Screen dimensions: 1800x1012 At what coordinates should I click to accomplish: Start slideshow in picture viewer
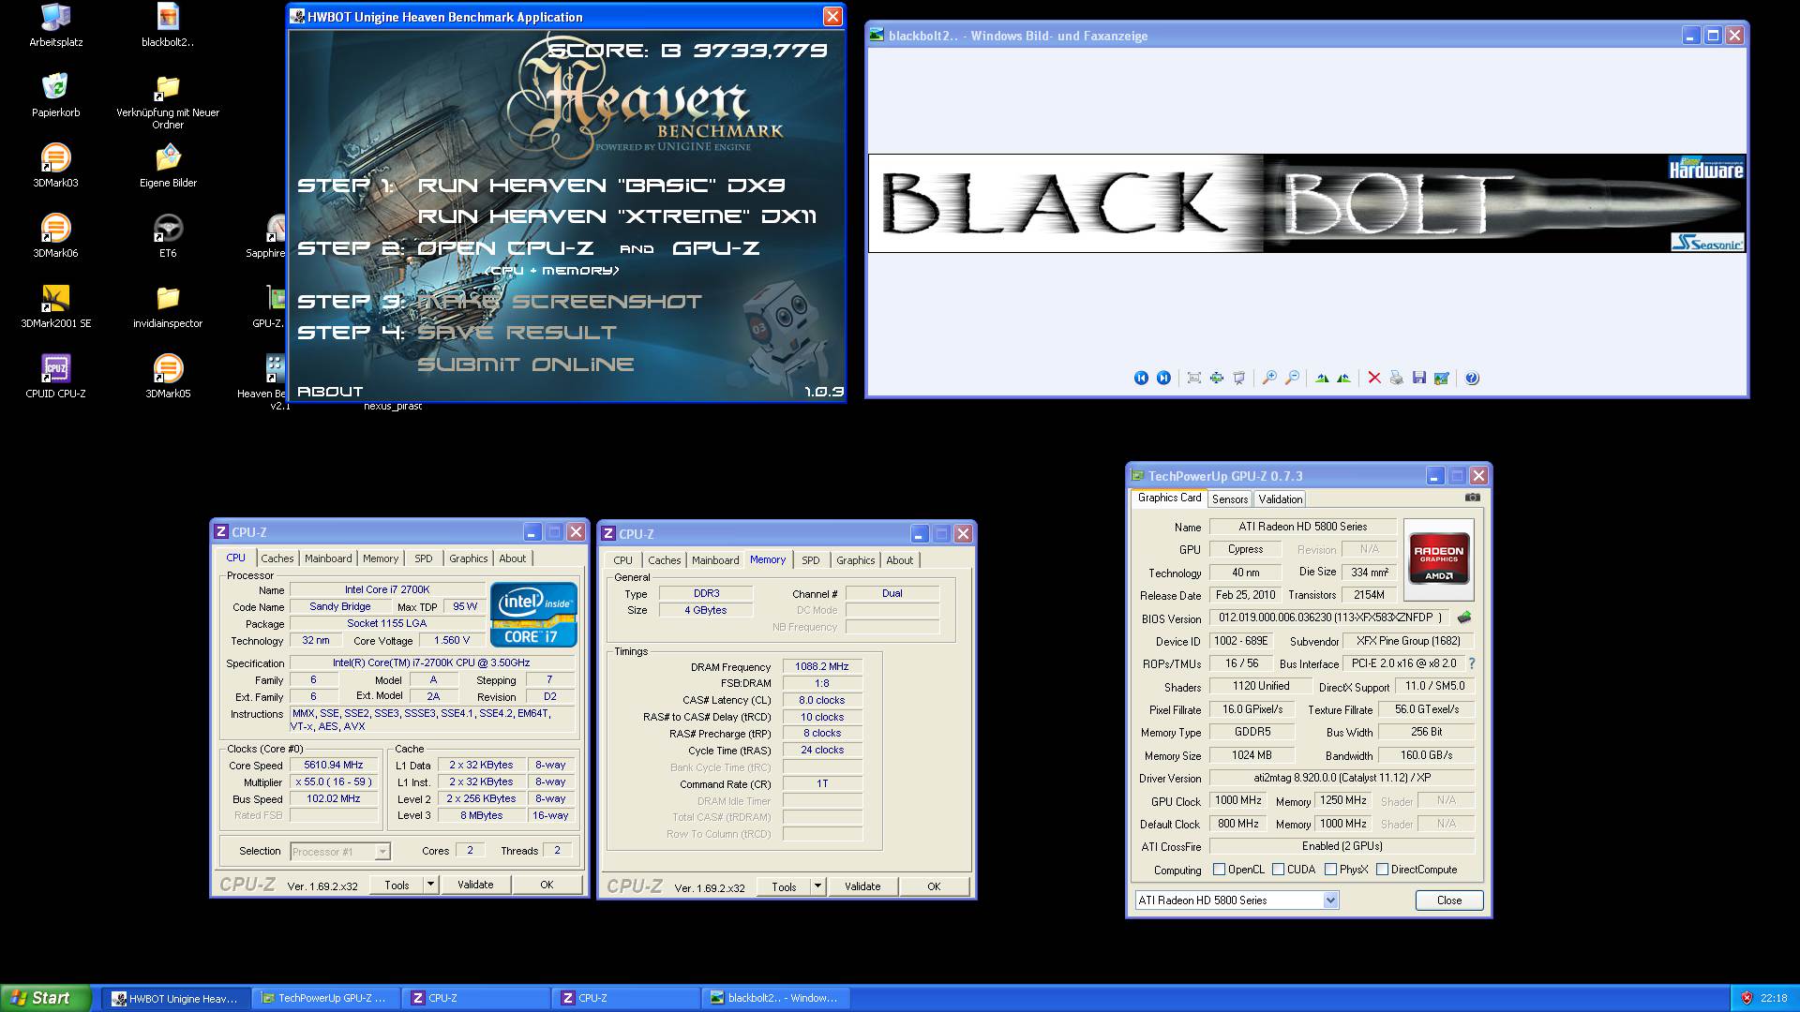[x=1238, y=378]
